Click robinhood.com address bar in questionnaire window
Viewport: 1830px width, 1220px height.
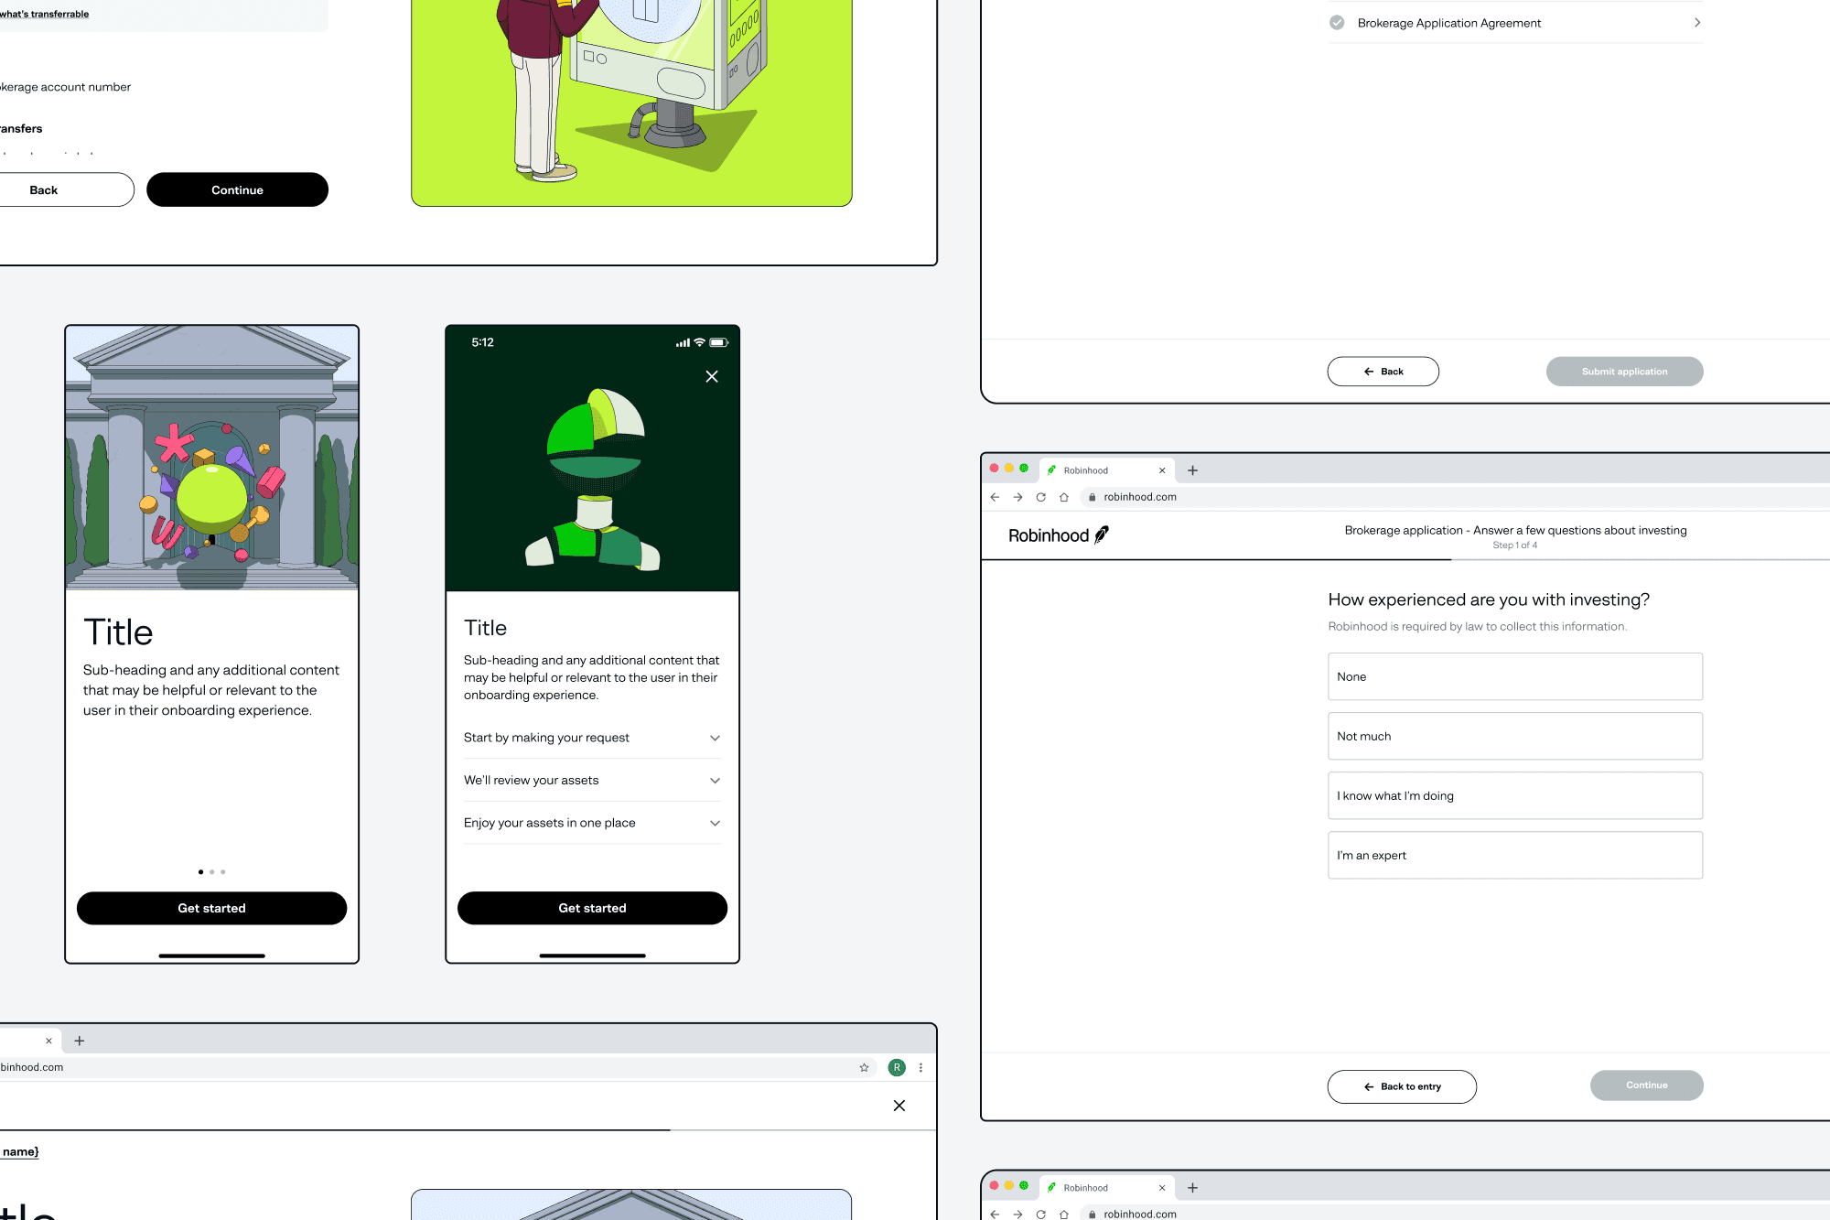click(x=1140, y=497)
